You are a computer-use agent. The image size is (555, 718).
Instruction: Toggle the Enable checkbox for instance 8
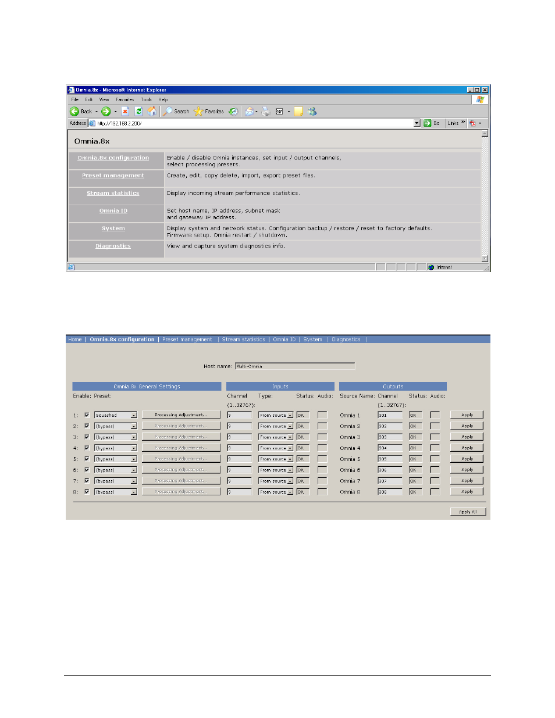pyautogui.click(x=87, y=492)
